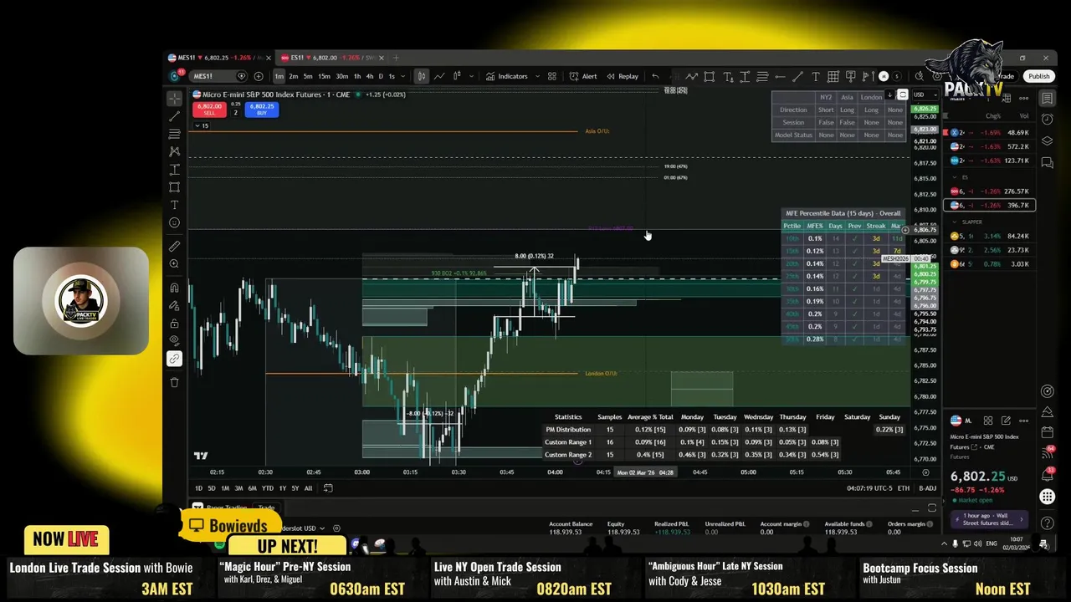Viewport: 1071px width, 602px height.
Task: Open the object tree layers icon in right sidebar
Action: [x=1047, y=140]
